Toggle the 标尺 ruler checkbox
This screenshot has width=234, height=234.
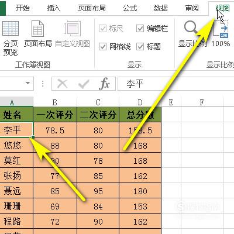pyautogui.click(x=102, y=29)
